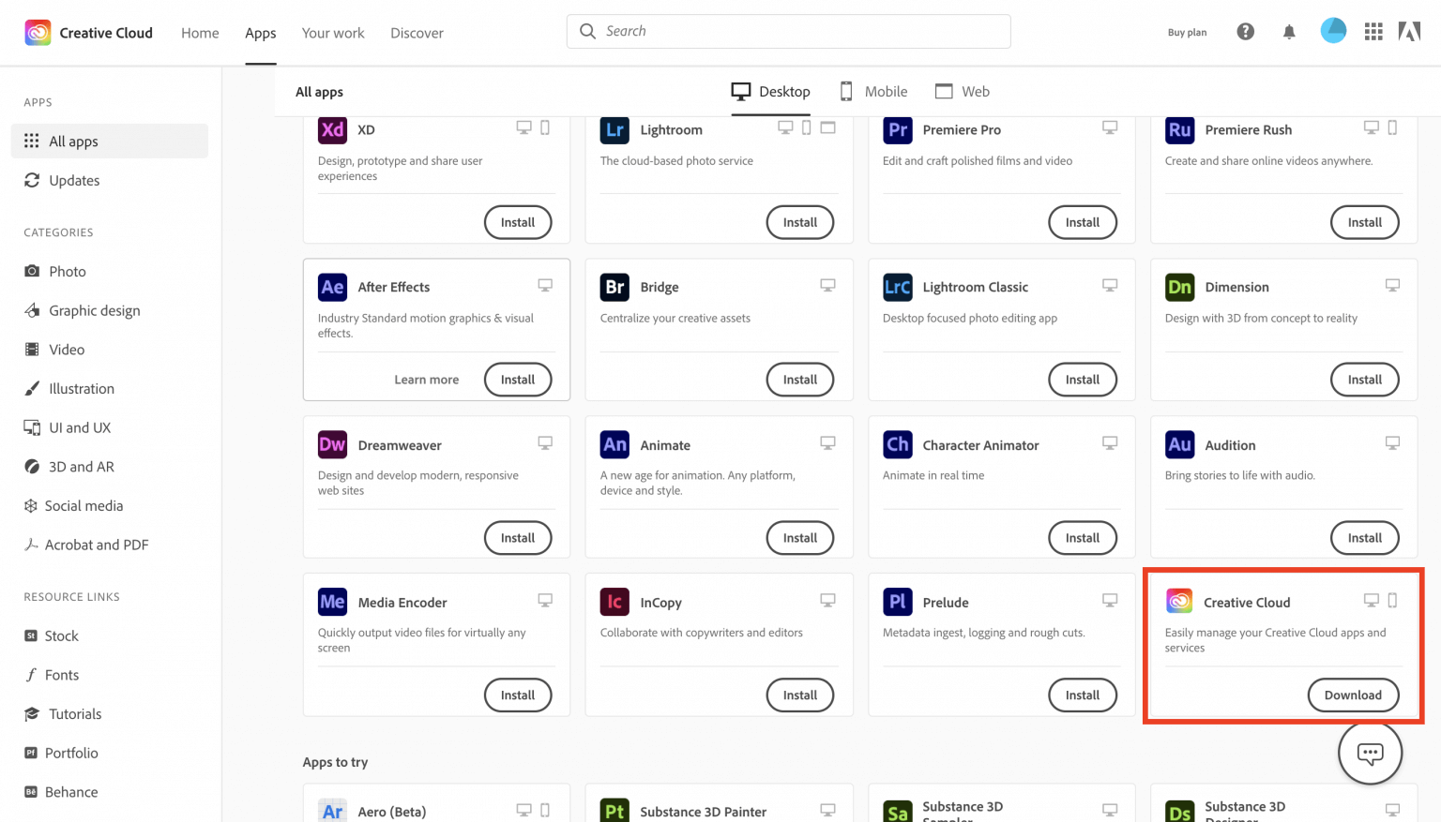This screenshot has width=1441, height=822.
Task: Switch to the Mobile tab
Action: click(x=873, y=91)
